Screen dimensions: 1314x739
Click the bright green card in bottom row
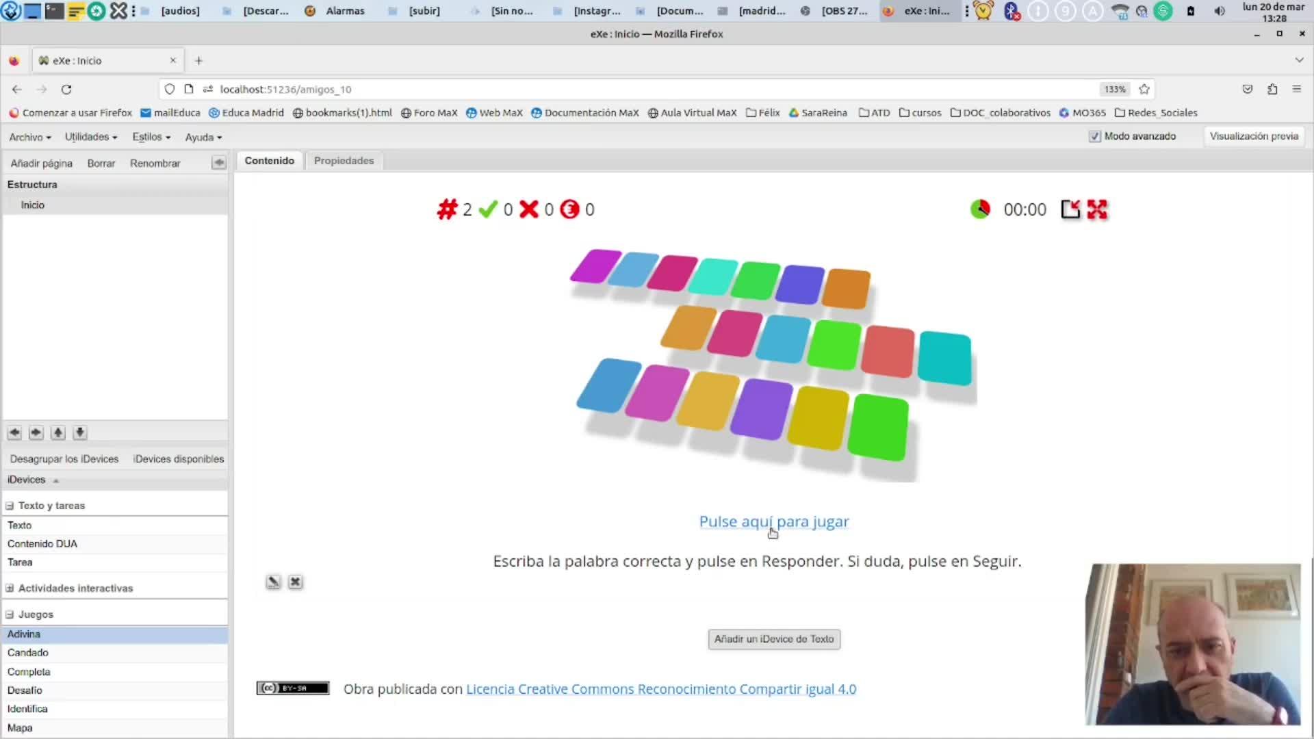pyautogui.click(x=878, y=428)
